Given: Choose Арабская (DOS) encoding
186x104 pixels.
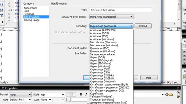Looking at the screenshot, I should click(112, 33).
